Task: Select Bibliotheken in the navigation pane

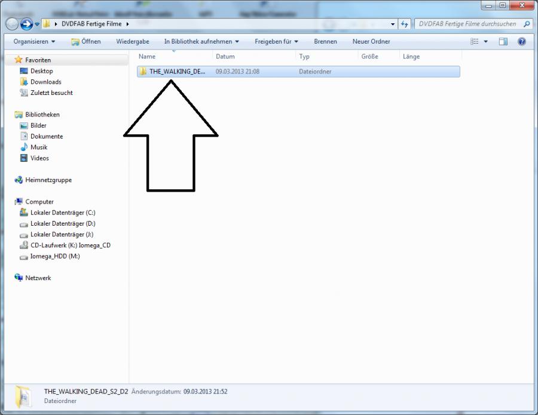Action: point(42,115)
